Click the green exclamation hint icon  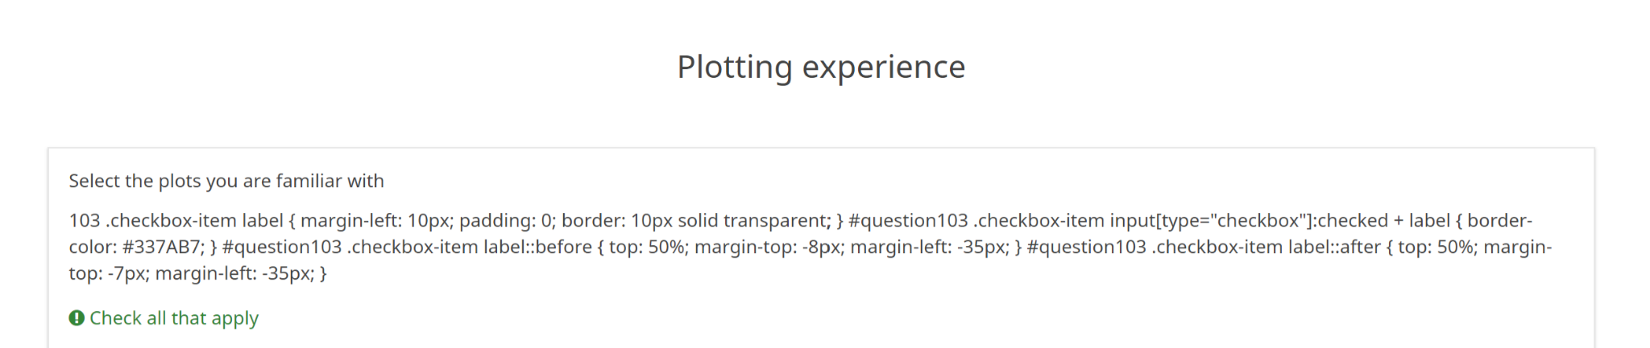click(77, 318)
